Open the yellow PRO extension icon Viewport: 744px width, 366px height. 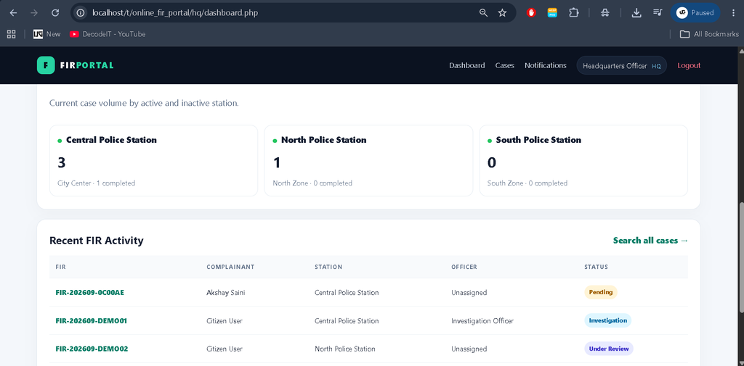tap(552, 13)
